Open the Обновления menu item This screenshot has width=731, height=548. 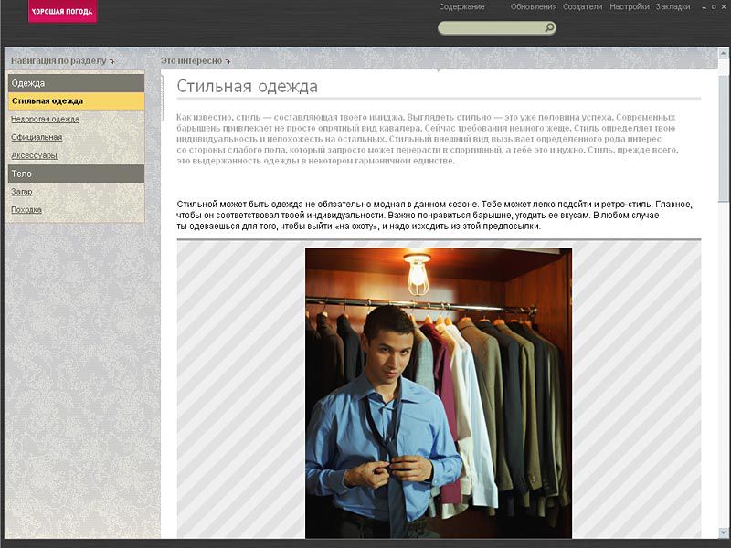pos(533,7)
